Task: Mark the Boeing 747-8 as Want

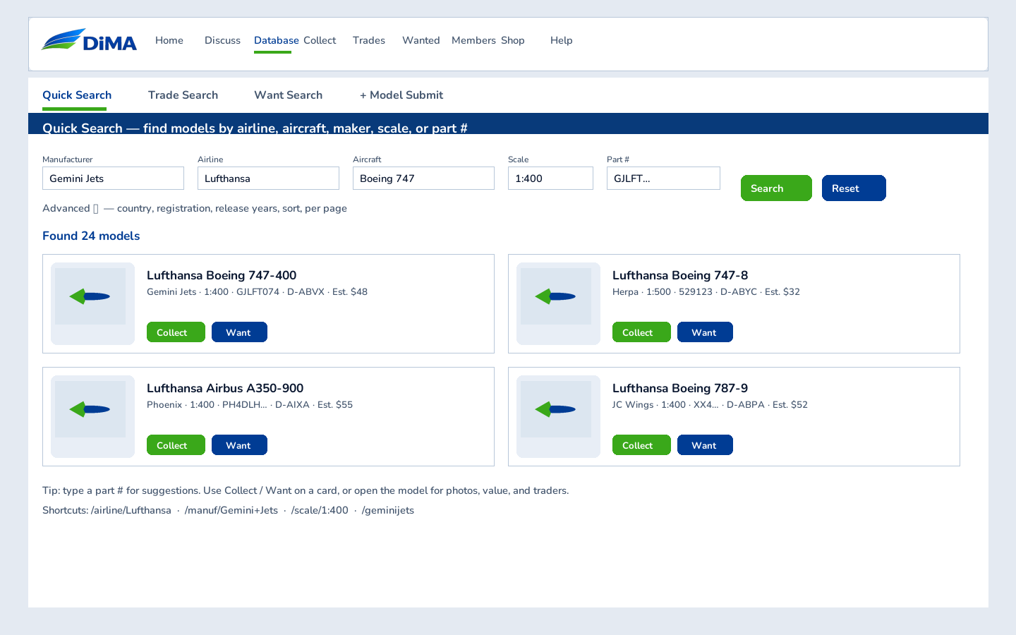Action: 705,332
